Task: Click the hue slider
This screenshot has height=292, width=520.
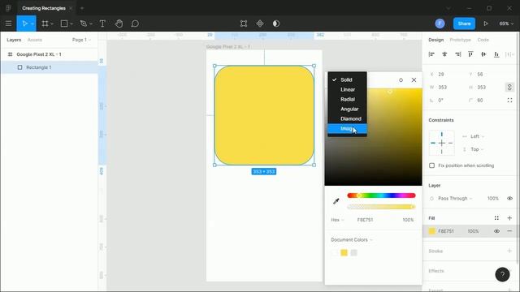Action: (x=381, y=195)
